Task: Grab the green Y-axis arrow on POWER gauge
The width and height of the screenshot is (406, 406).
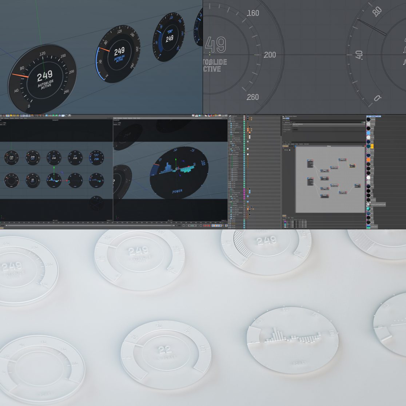Action: tap(175, 160)
